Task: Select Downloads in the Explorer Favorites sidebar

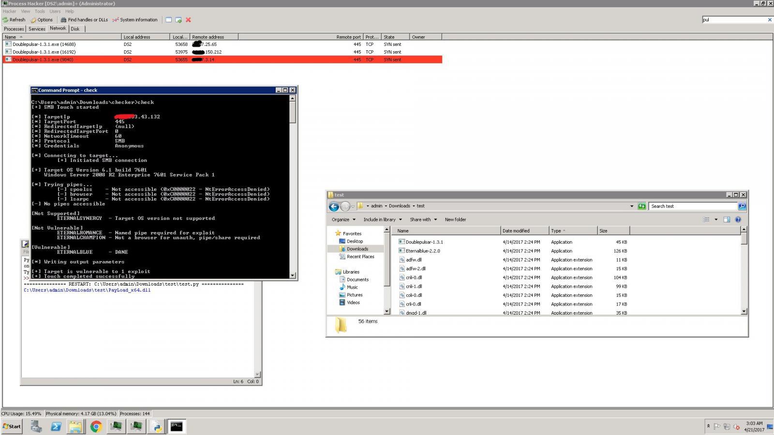Action: [x=357, y=249]
